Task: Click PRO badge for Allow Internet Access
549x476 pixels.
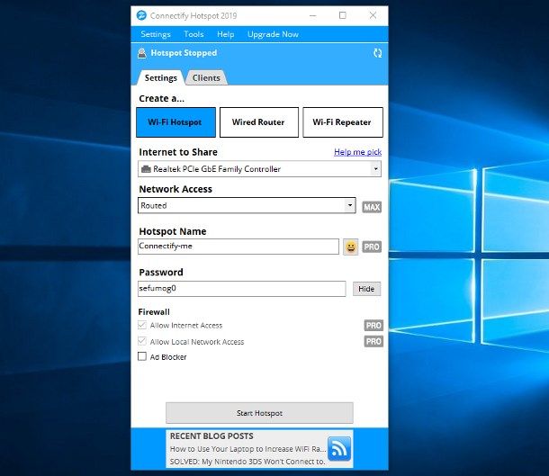Action: [x=373, y=326]
